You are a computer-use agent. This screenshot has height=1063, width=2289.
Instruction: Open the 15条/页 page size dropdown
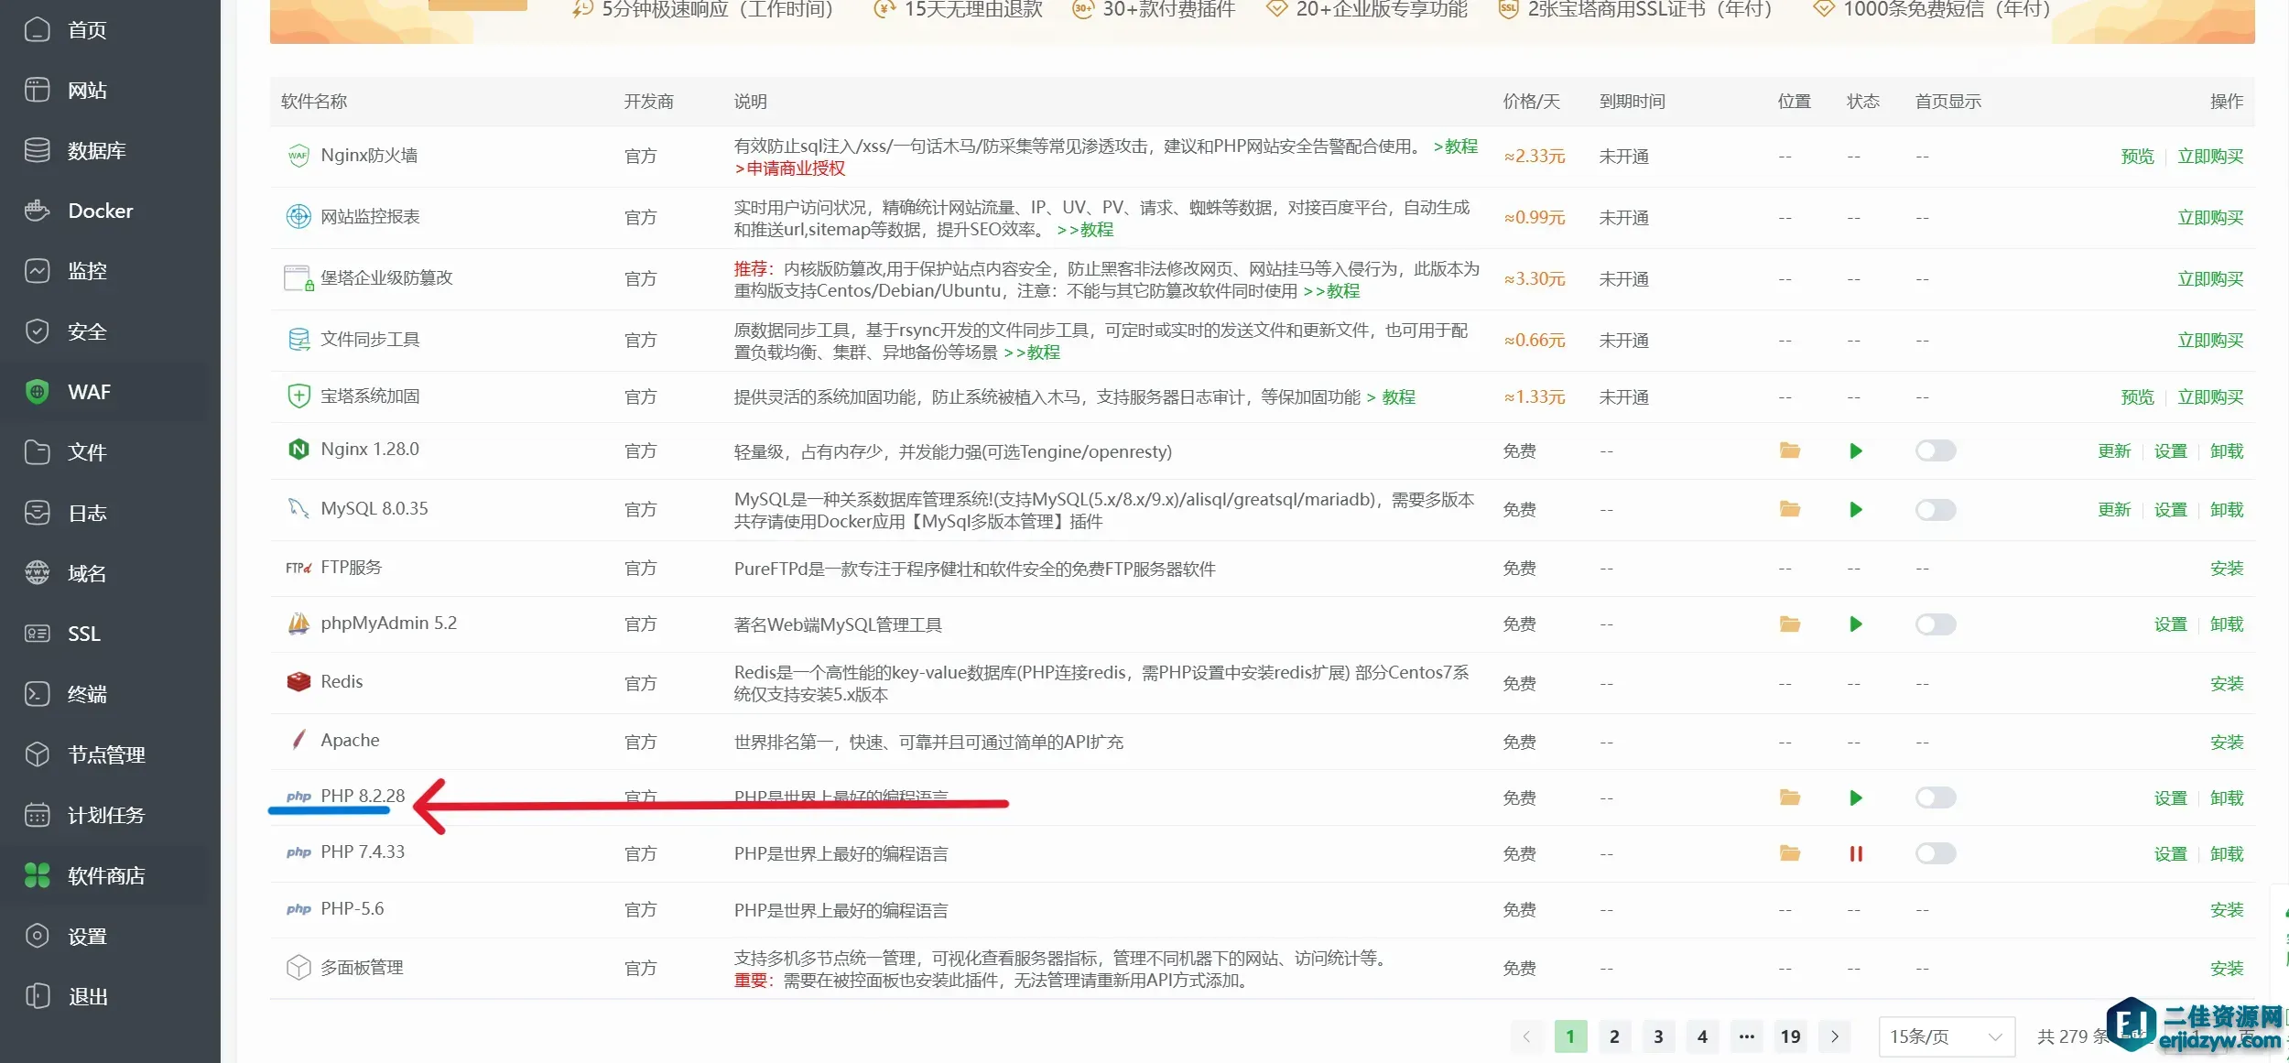(x=1946, y=1036)
